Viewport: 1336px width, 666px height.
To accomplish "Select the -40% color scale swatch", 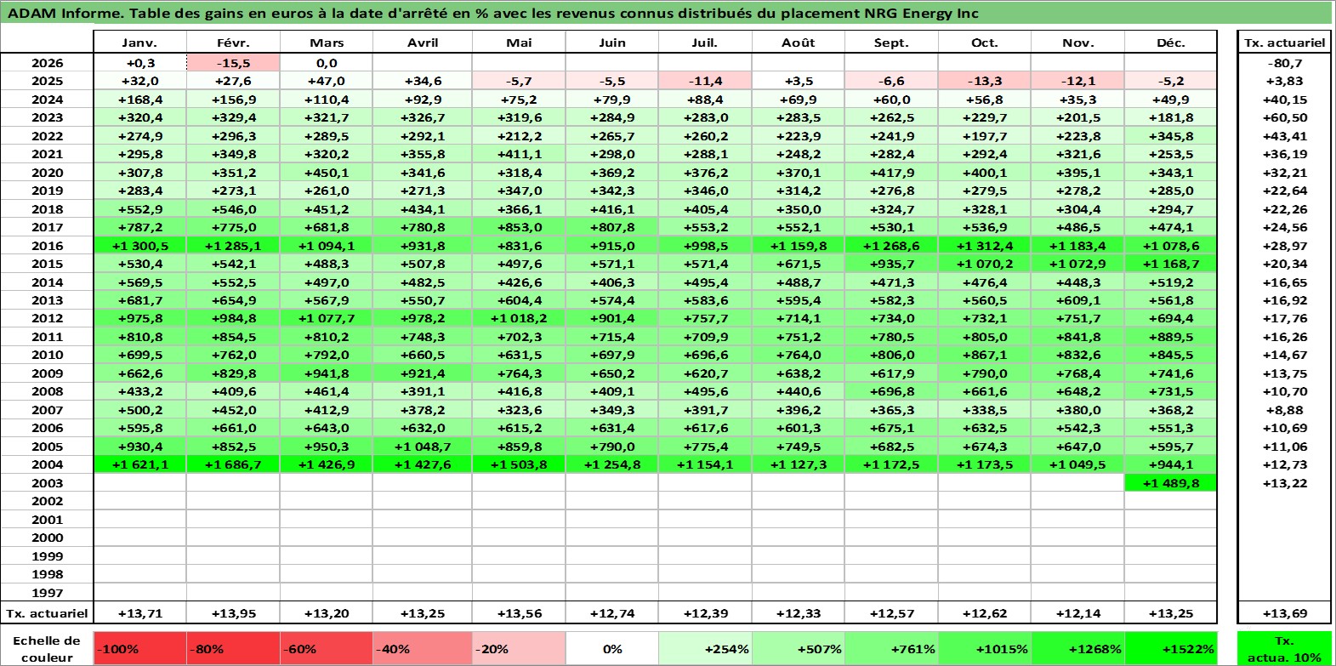I will [423, 648].
